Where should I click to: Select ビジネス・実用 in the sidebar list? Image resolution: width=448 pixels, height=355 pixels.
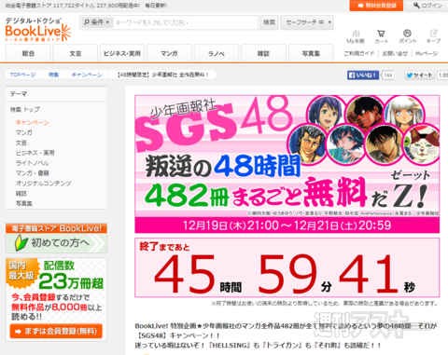[x=35, y=153]
